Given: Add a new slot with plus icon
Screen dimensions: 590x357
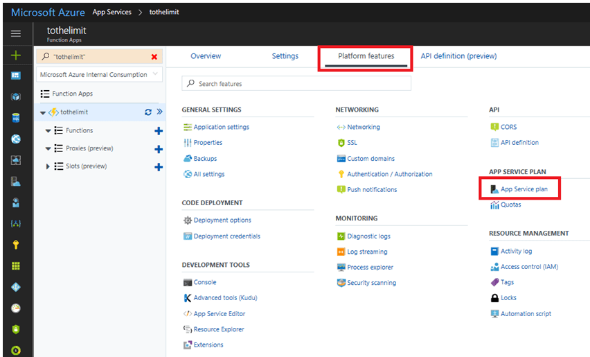Looking at the screenshot, I should (159, 167).
